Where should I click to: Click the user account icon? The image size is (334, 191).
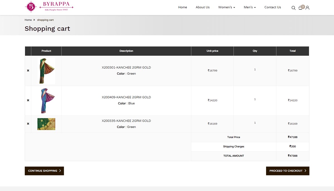(x=307, y=8)
